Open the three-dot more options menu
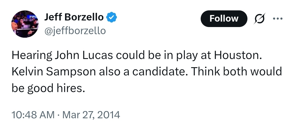295x133 pixels. tap(278, 19)
